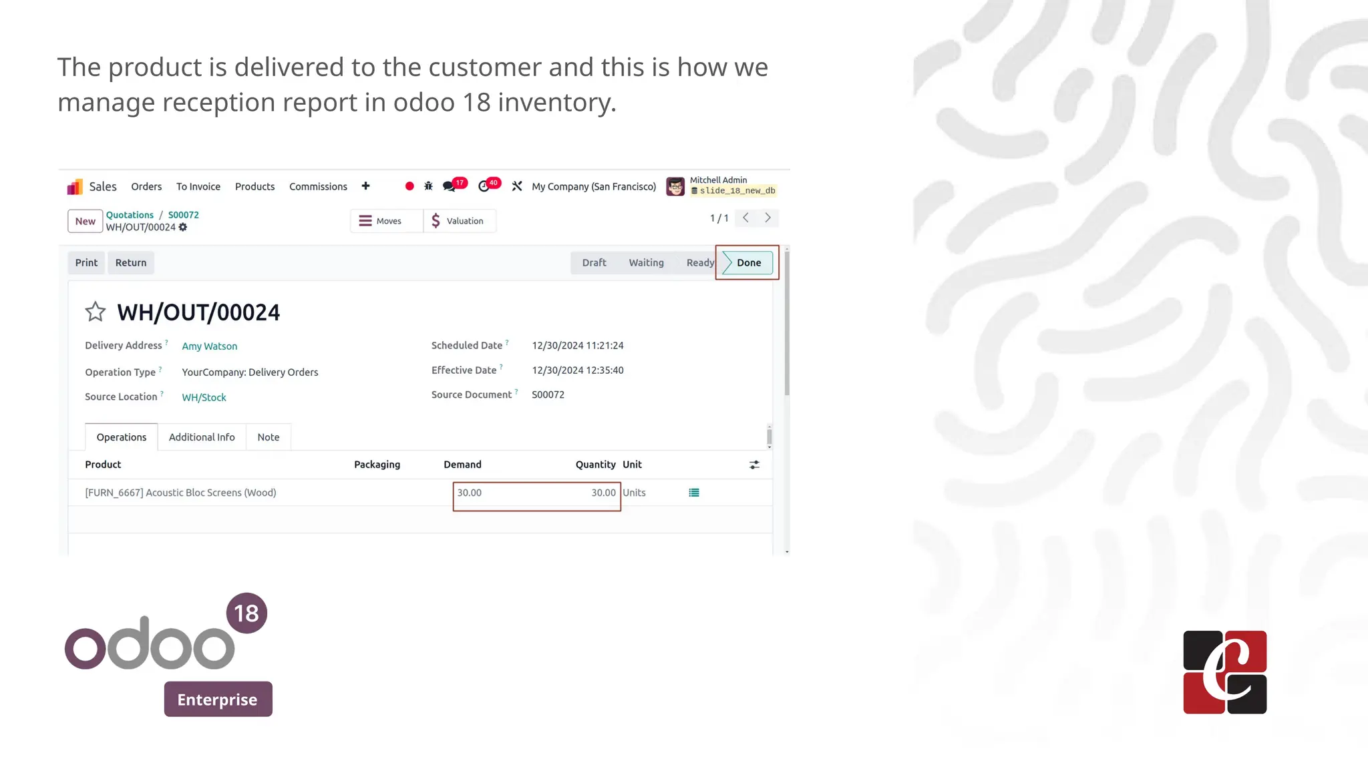Viewport: 1368px width, 769px height.
Task: Open column options adjust icon in table header
Action: pyautogui.click(x=754, y=465)
